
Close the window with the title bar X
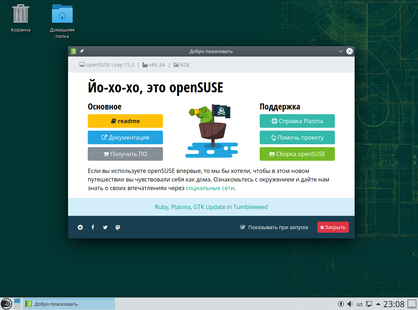[x=350, y=51]
